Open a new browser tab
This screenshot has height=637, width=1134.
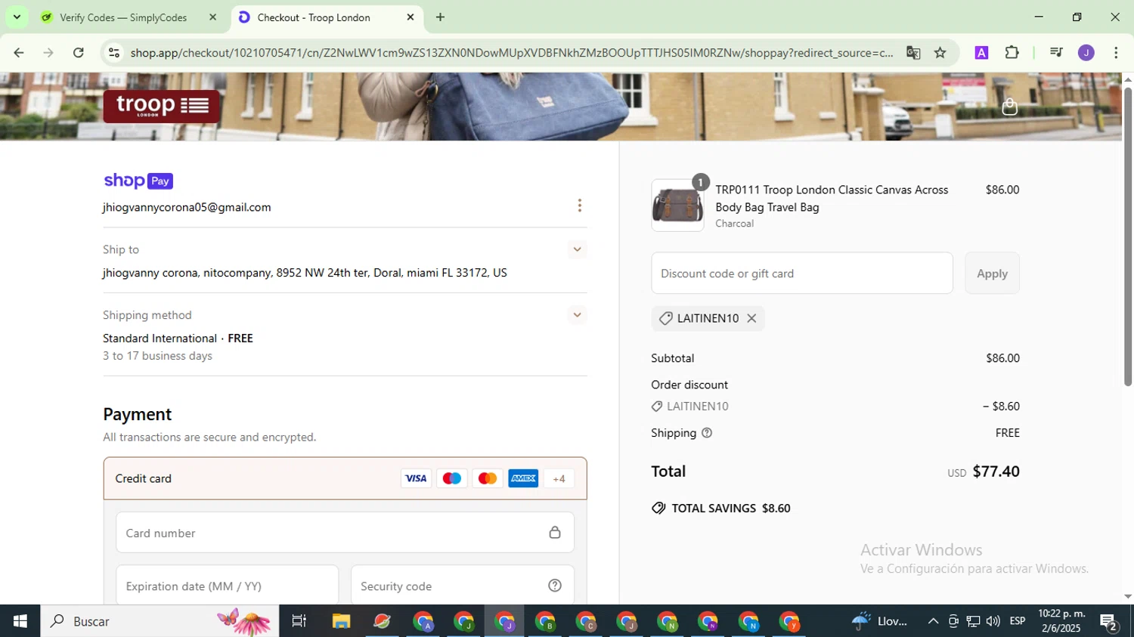(x=440, y=17)
